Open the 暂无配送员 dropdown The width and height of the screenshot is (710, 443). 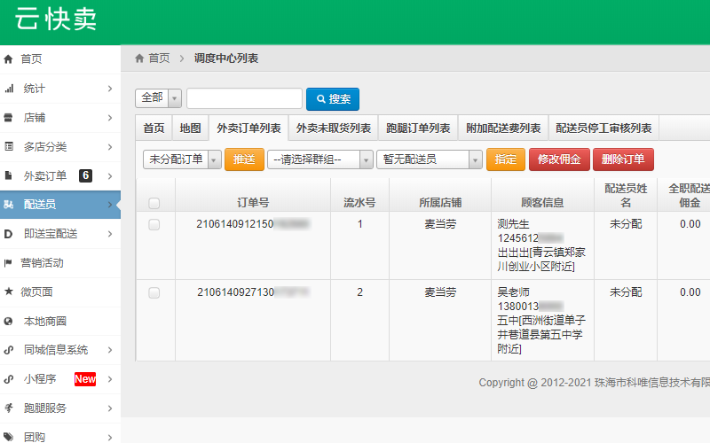(430, 159)
